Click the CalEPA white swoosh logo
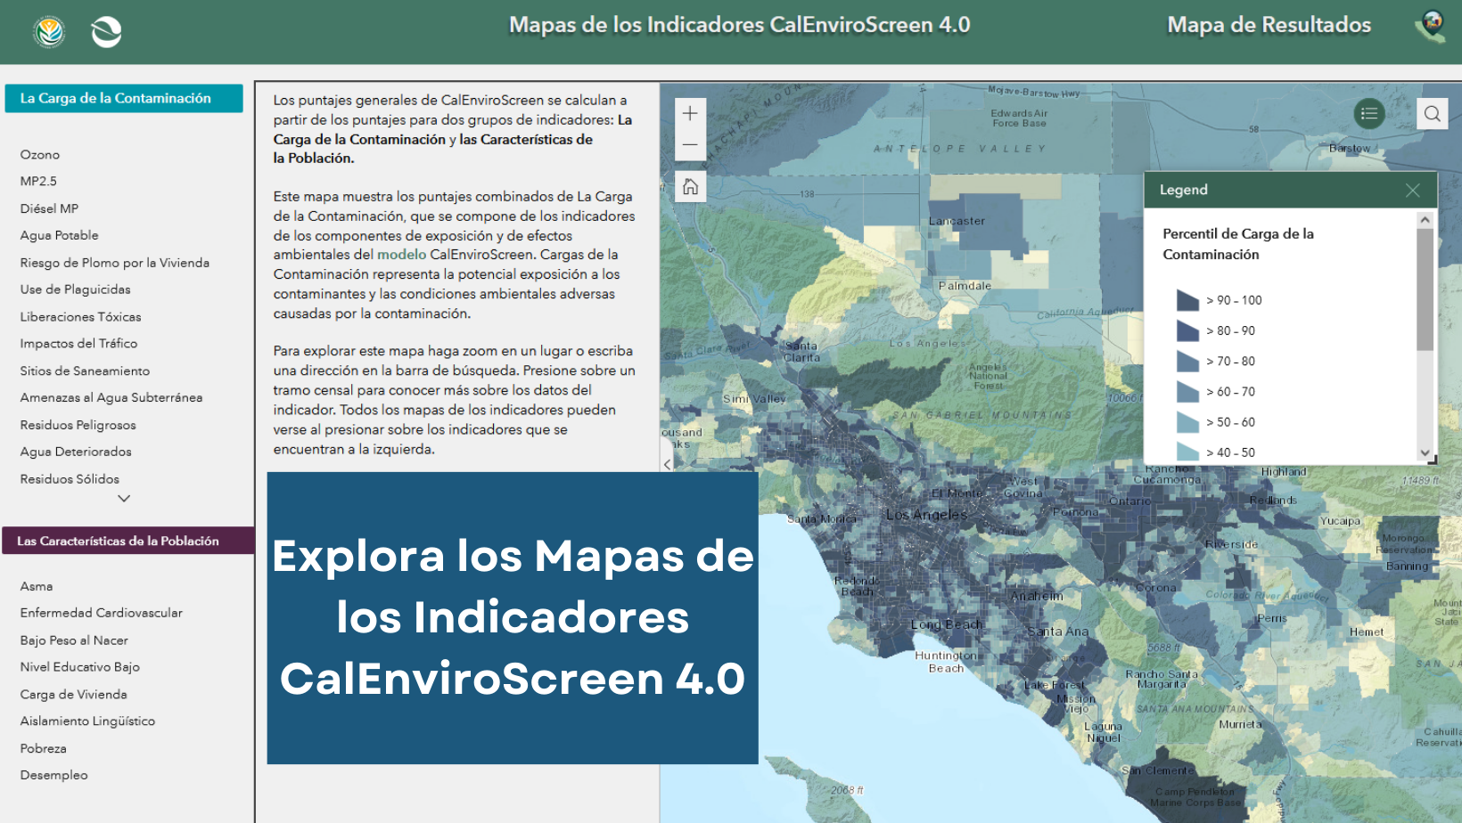Screen dimensions: 1462x823 106,32
